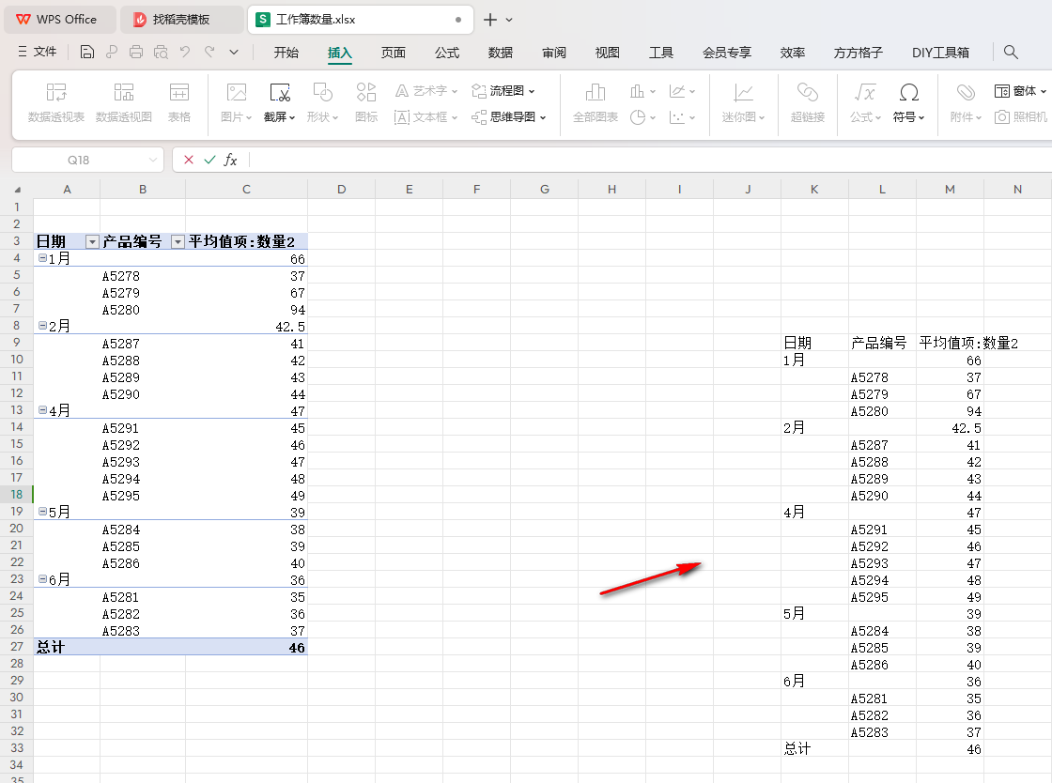Click the Print icon in quick access toolbar
The width and height of the screenshot is (1052, 783).
[136, 52]
